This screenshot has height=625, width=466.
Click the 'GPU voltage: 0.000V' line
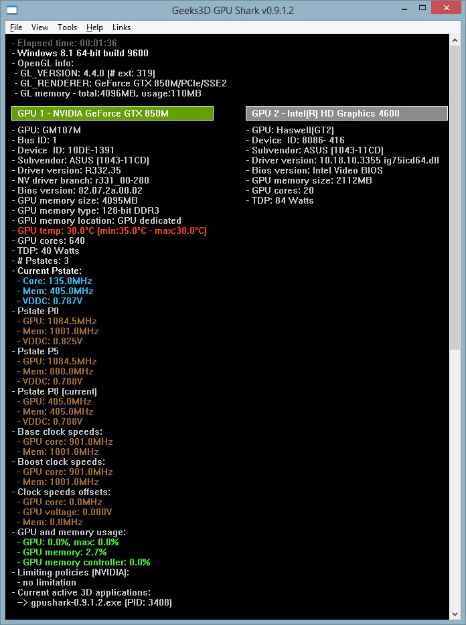[x=64, y=512]
